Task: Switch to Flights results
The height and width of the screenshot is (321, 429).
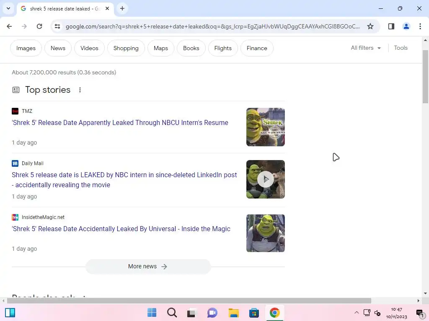Action: pyautogui.click(x=223, y=48)
